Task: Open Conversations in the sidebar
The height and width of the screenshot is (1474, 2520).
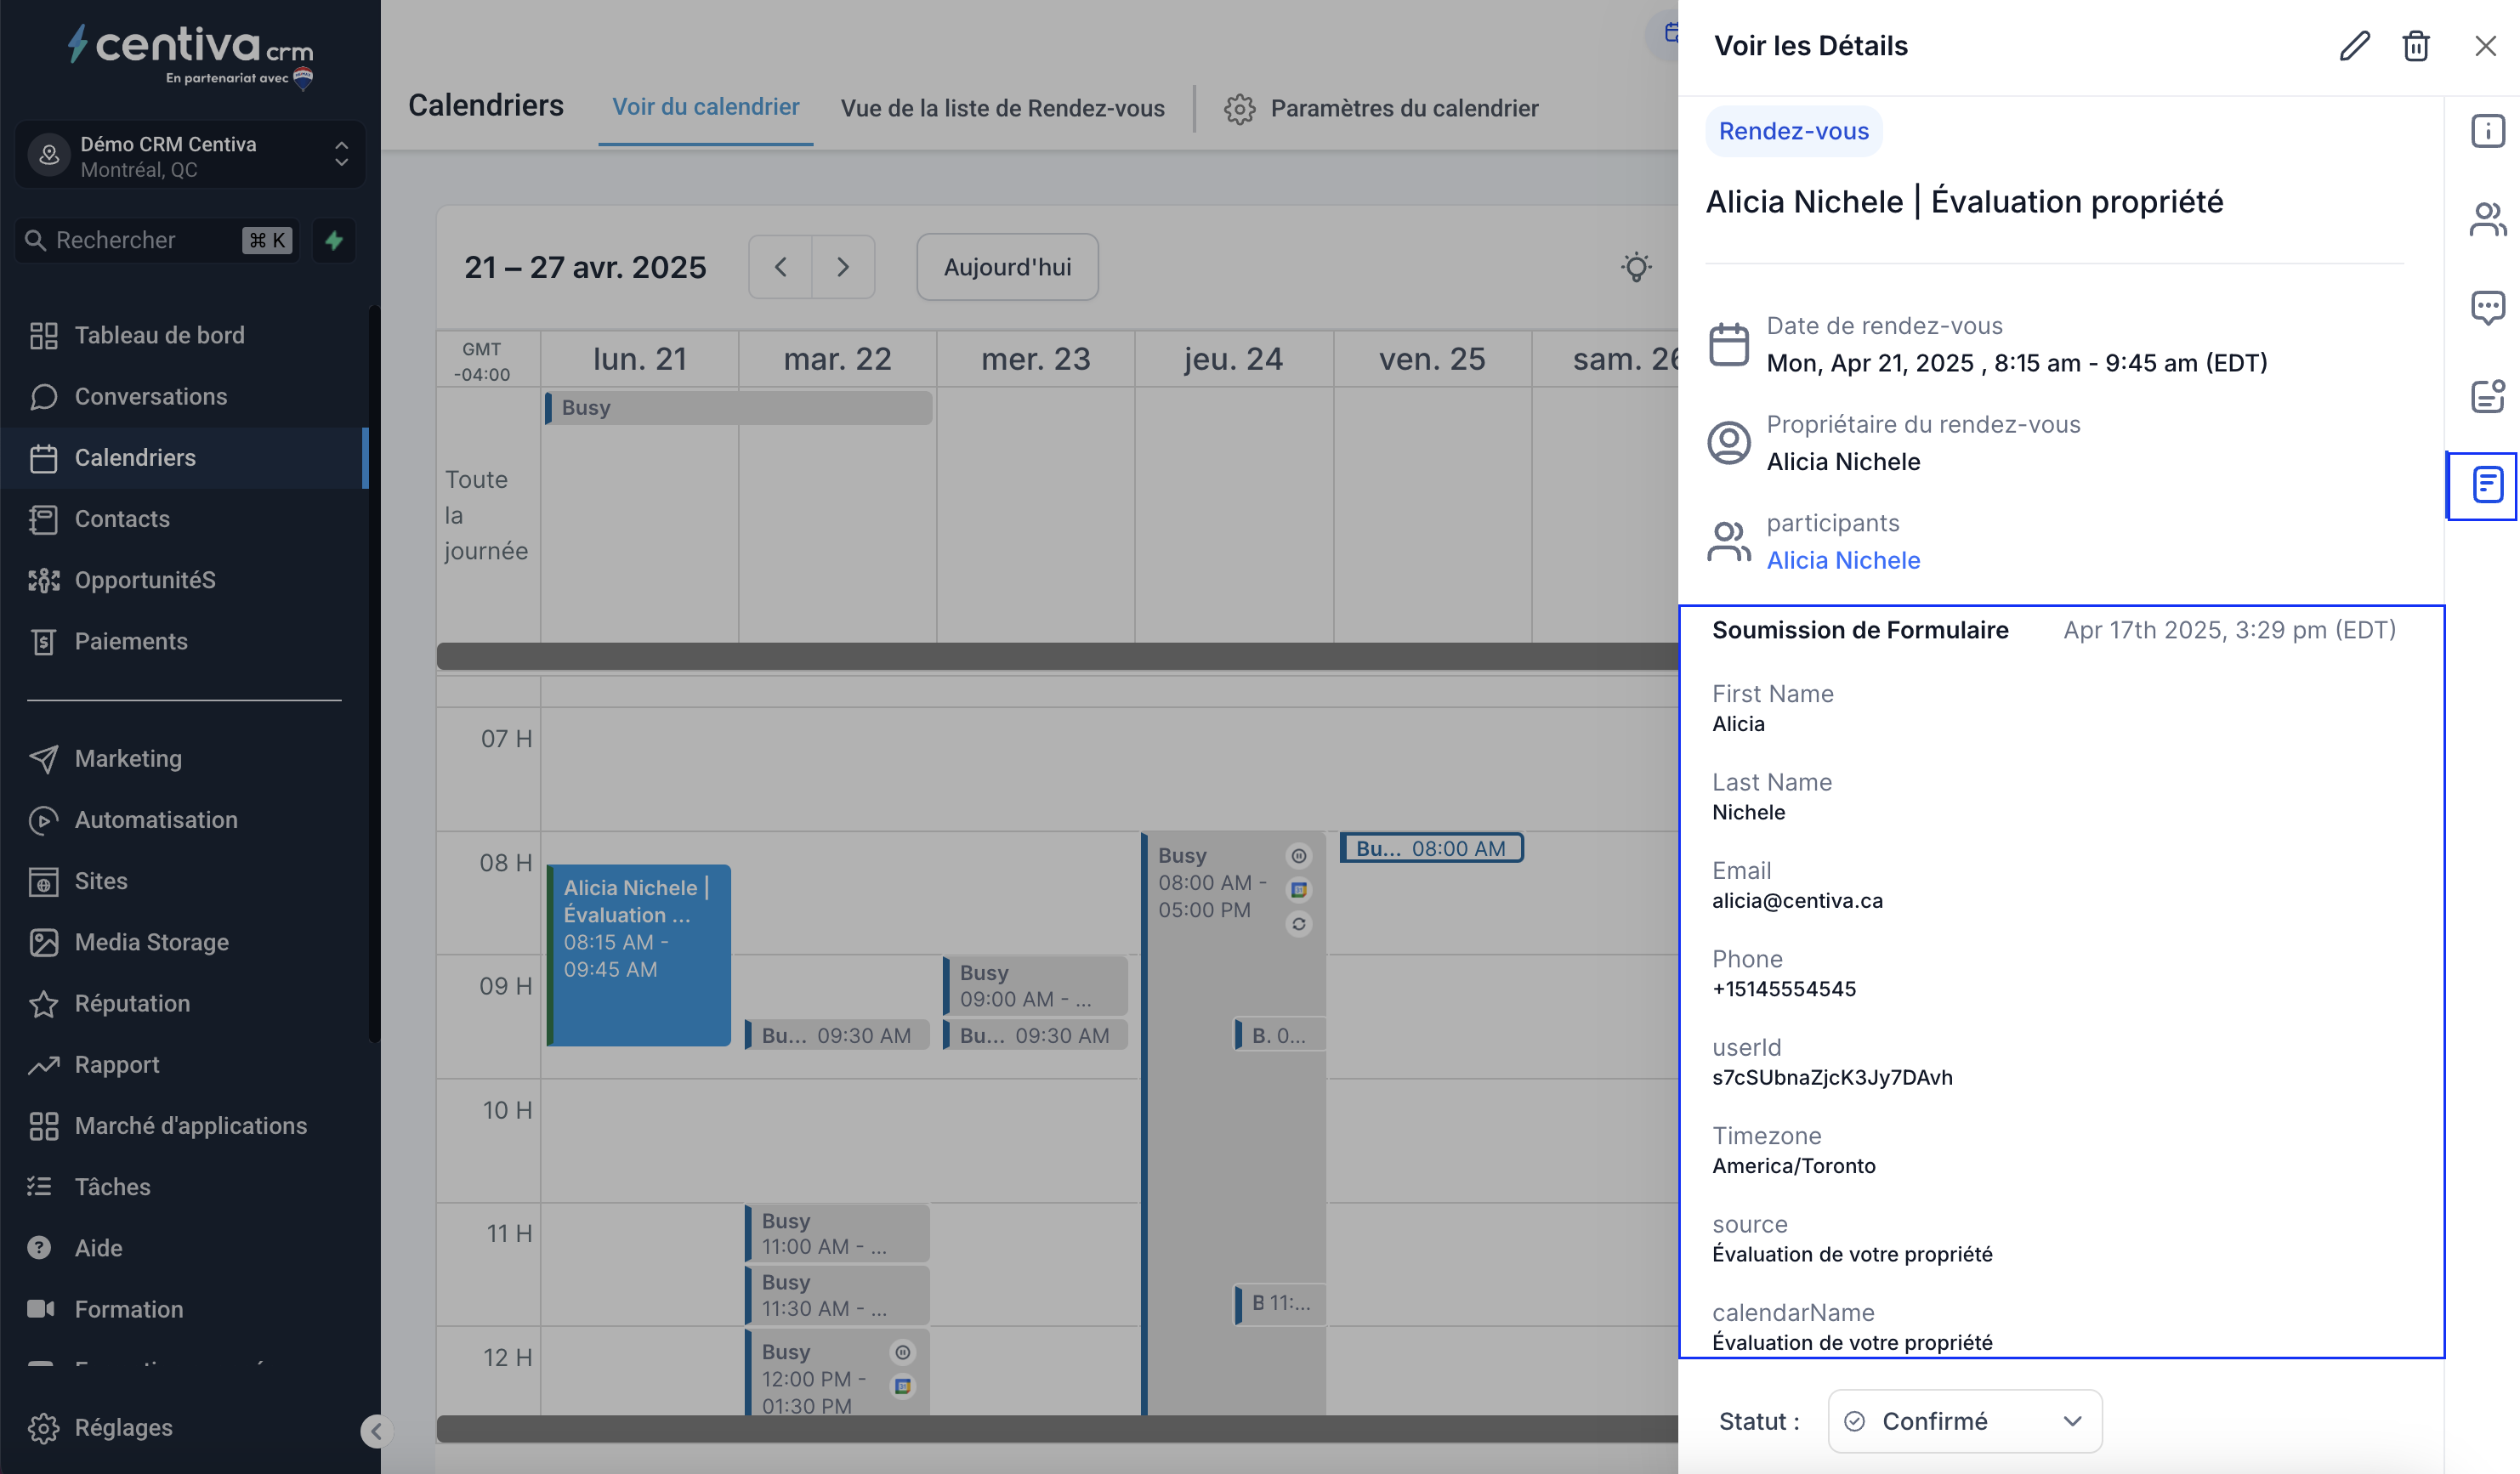Action: point(150,396)
